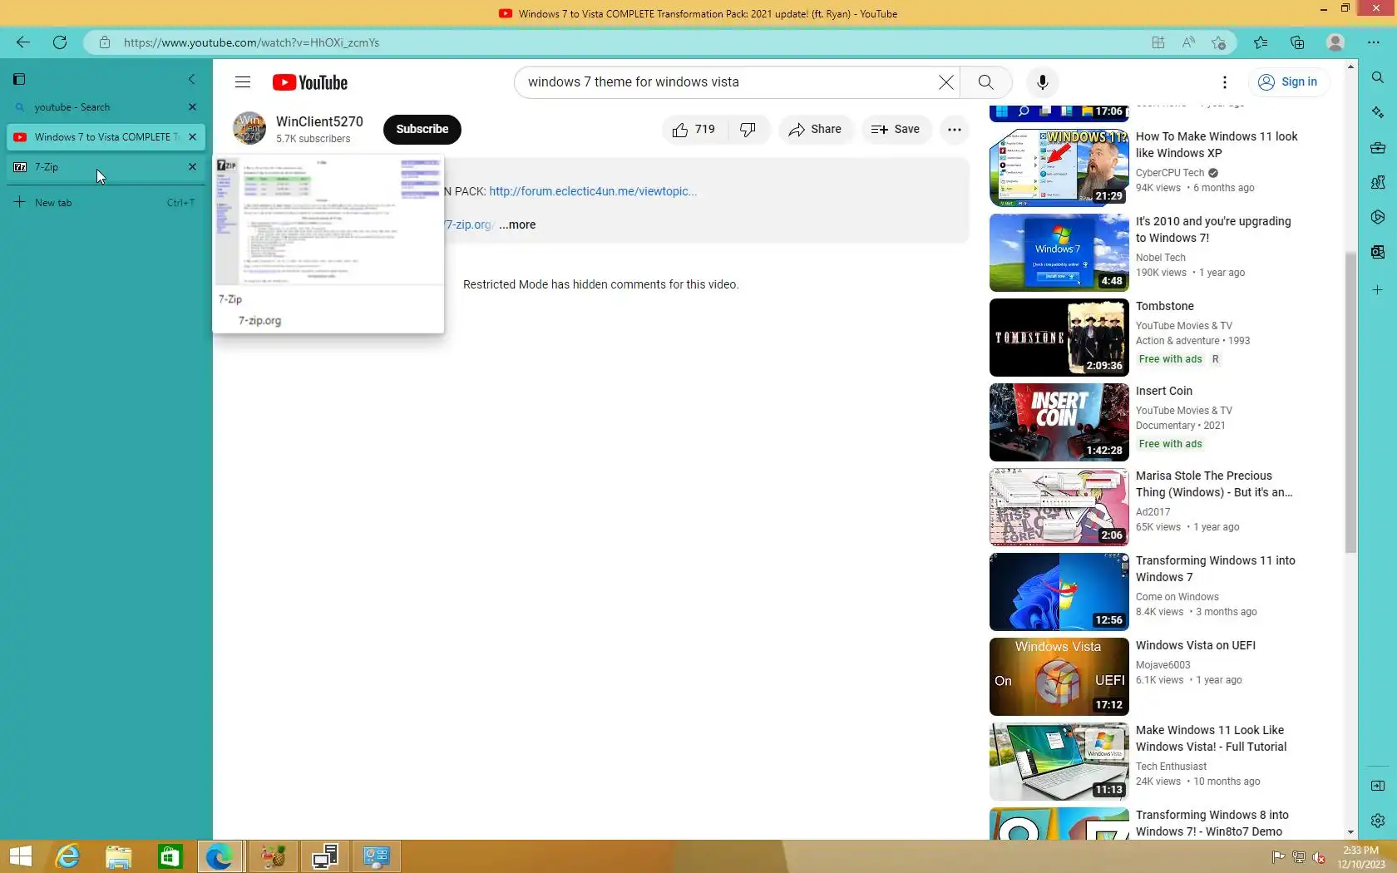Open File Explorer from the taskbar

tap(119, 856)
